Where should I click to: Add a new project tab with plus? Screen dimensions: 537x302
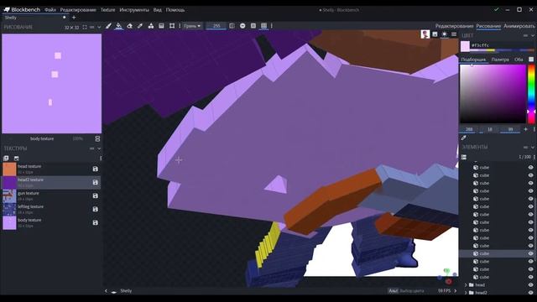(74, 18)
